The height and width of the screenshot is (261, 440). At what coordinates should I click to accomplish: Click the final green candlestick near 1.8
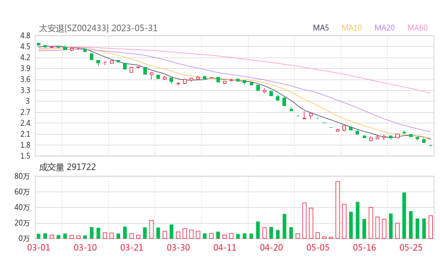pos(430,145)
